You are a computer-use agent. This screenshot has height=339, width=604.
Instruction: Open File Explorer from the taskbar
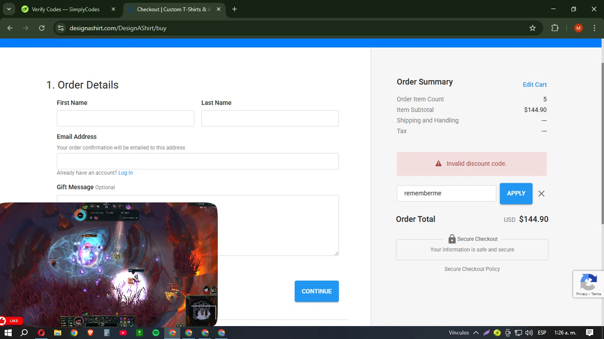(x=58, y=333)
